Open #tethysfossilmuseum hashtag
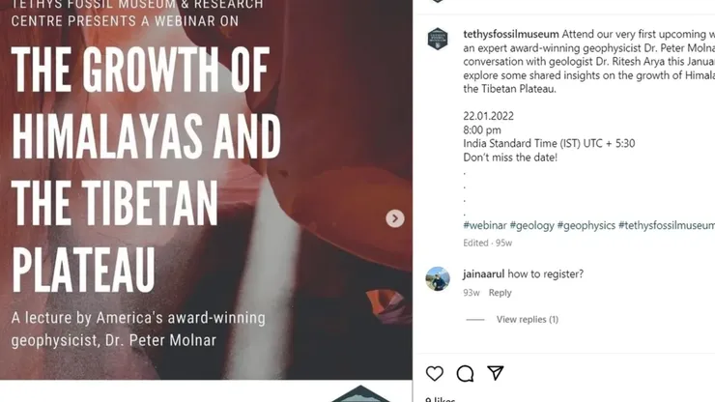This screenshot has width=715, height=402. 667,225
